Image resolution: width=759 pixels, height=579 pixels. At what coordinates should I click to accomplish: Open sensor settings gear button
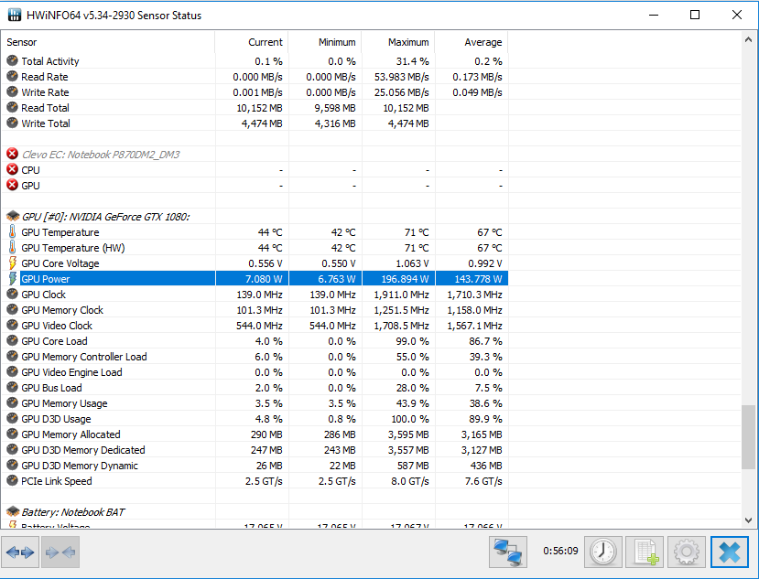click(687, 552)
